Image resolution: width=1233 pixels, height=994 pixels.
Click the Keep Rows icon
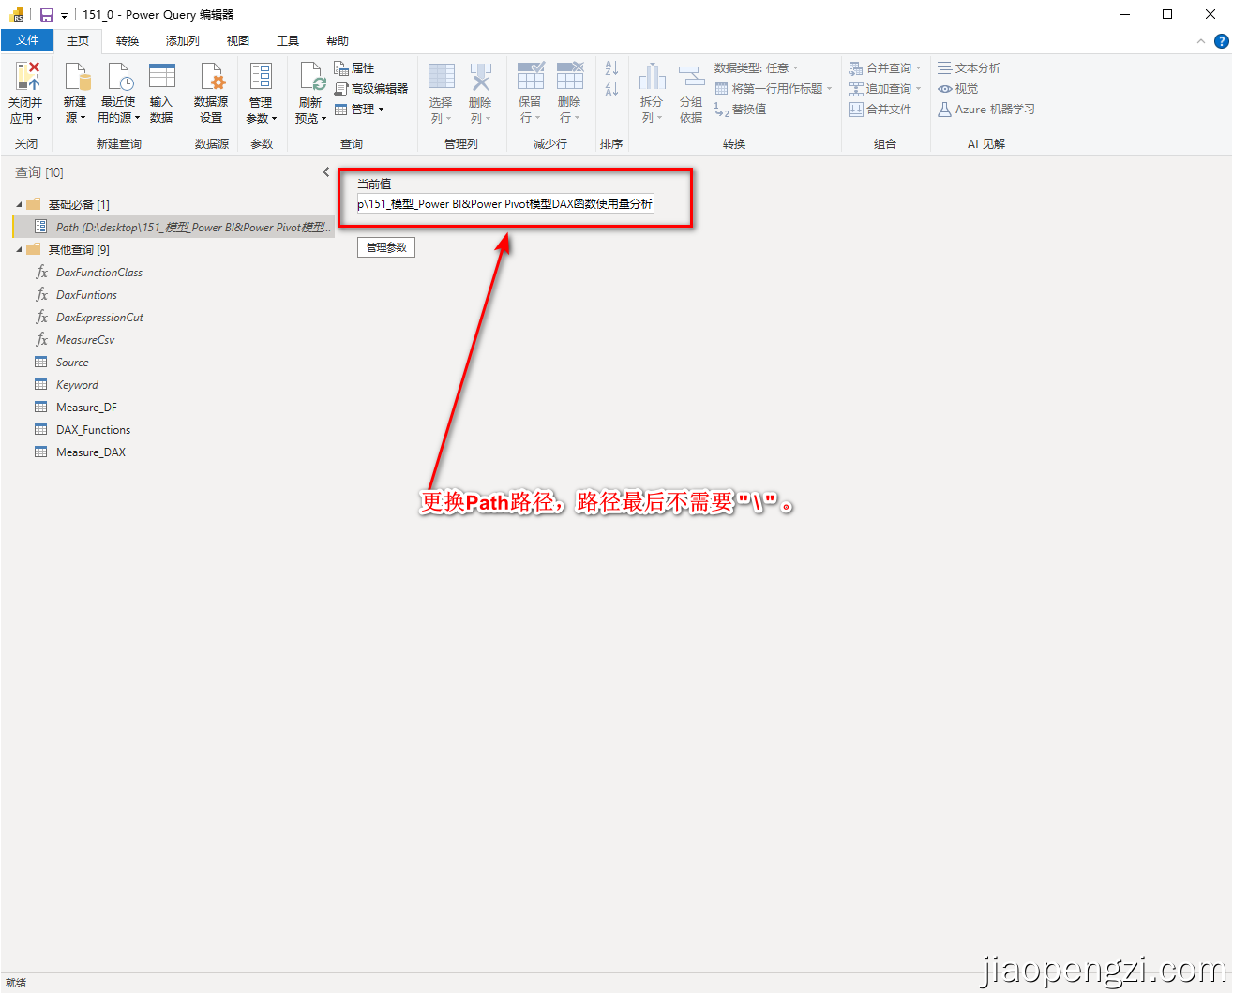pyautogui.click(x=531, y=76)
